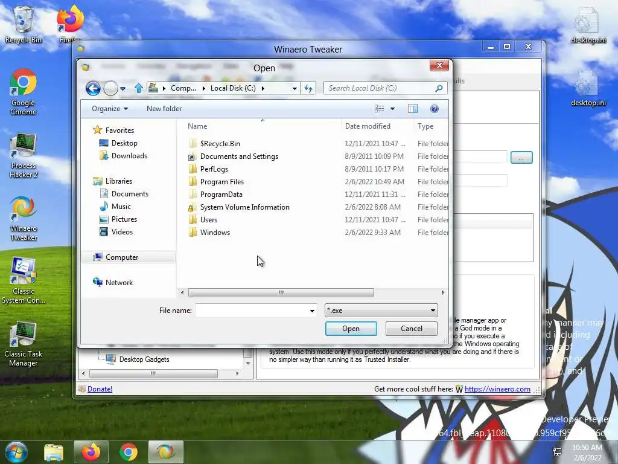Click Comp... breadcrumb in address bar
This screenshot has height=464, width=618.
[183, 88]
